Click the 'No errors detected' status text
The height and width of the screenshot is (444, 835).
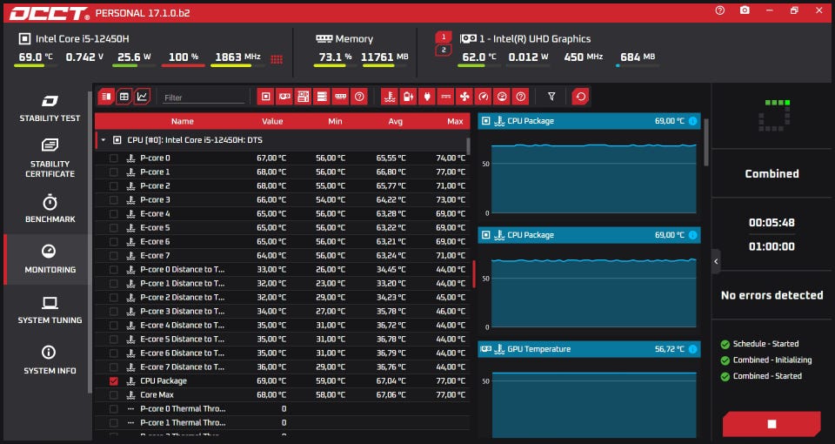click(772, 295)
